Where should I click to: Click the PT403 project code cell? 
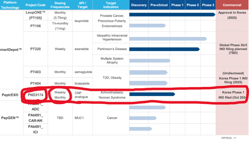(36, 72)
